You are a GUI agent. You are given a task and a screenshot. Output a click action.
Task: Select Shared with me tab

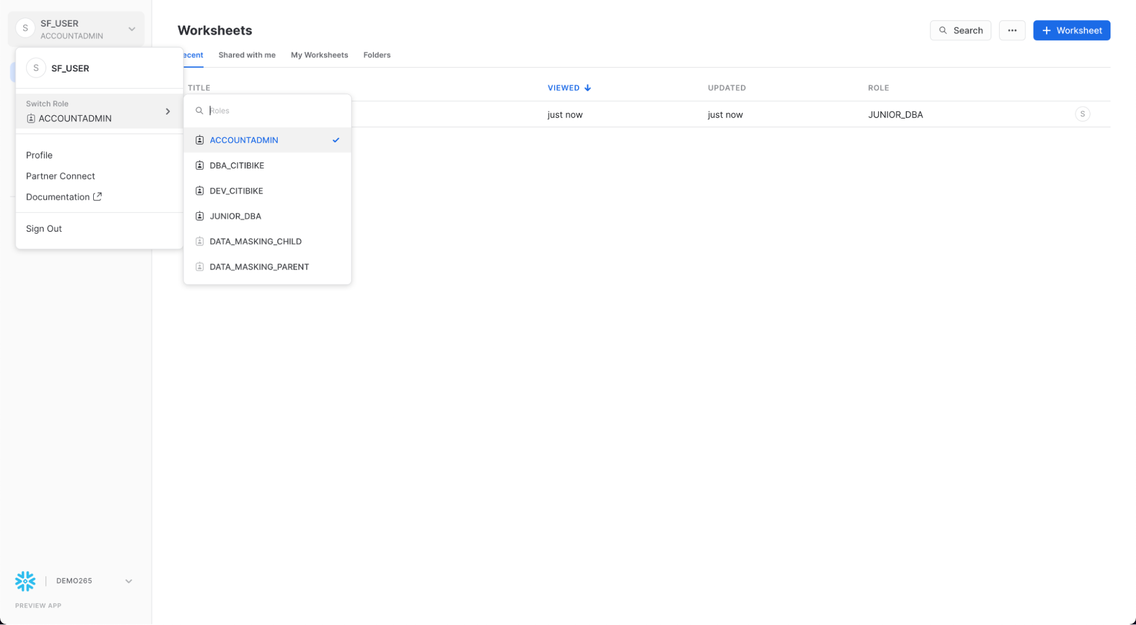tap(247, 54)
